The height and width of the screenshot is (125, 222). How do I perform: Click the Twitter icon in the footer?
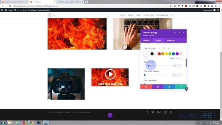[x=153, y=112]
